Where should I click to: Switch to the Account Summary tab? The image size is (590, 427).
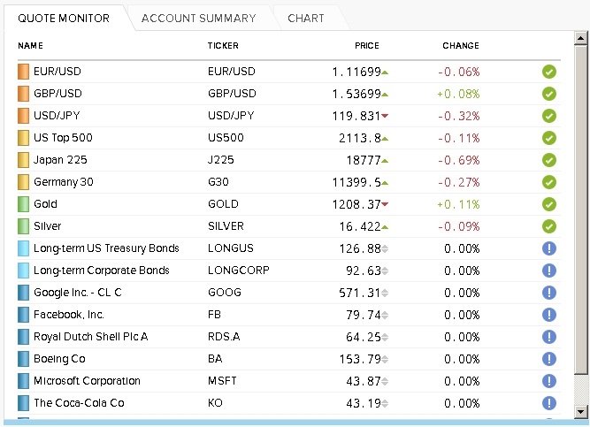(198, 18)
